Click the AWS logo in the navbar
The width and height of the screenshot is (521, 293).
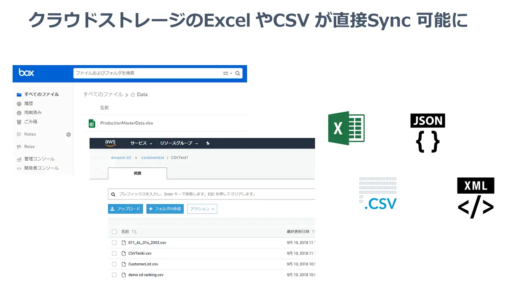point(109,143)
